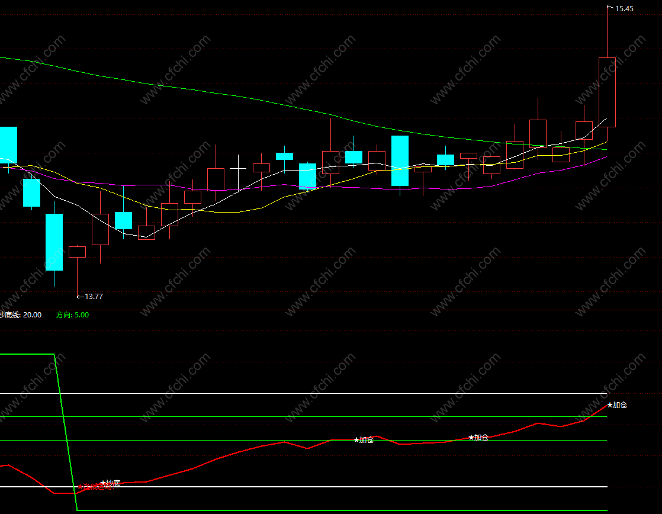The width and height of the screenshot is (662, 514).
Task: Click the middle ★加仓 signal marker
Action: (x=479, y=438)
